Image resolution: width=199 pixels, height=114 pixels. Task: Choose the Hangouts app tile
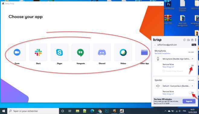coord(81,52)
